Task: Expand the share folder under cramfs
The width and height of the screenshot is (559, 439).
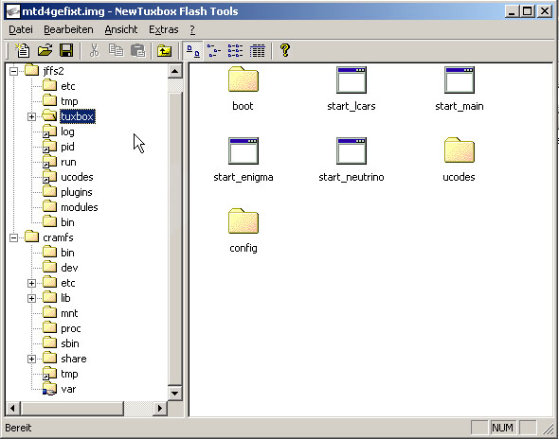Action: 31,359
